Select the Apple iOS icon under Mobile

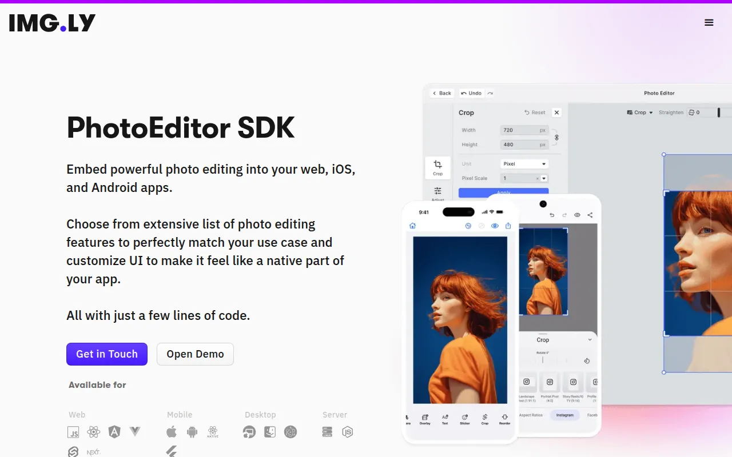172,432
